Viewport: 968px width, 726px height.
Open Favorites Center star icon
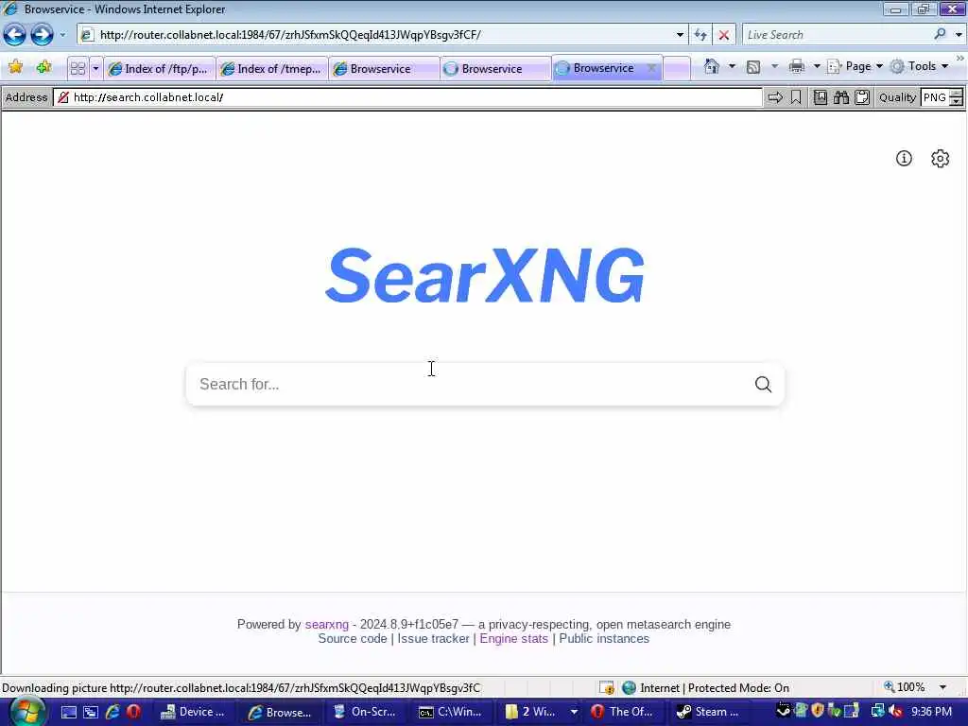[15, 67]
